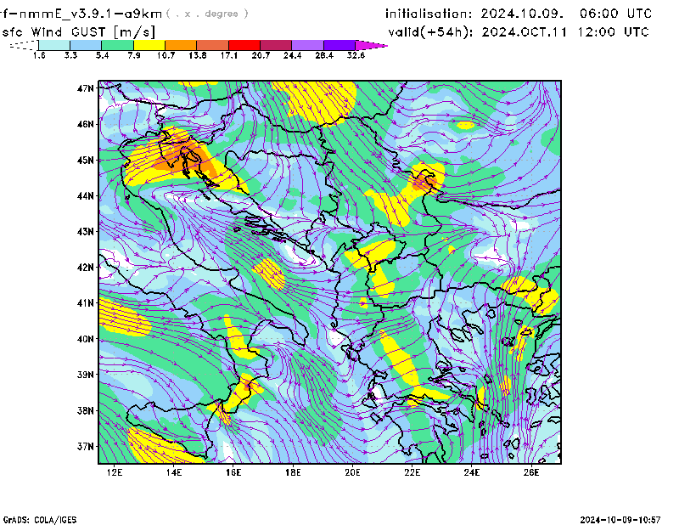Viewport: 679px width, 525px height.
Task: Click the model name text ending in 'a9km'
Action: coord(81,14)
